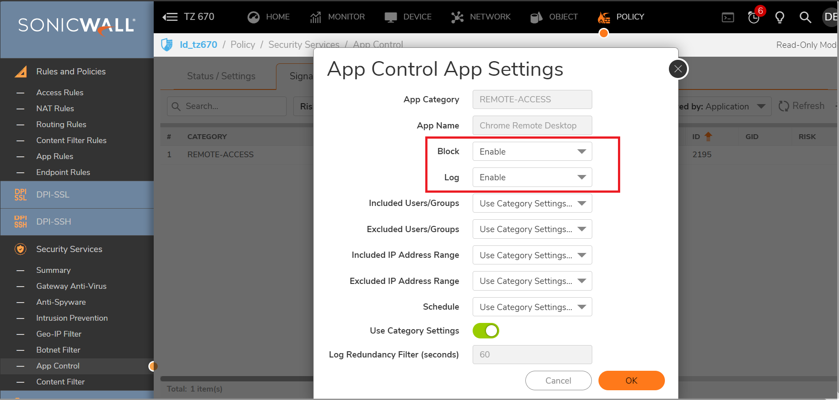The width and height of the screenshot is (839, 400).
Task: Click the lightbulb tips icon
Action: (779, 17)
